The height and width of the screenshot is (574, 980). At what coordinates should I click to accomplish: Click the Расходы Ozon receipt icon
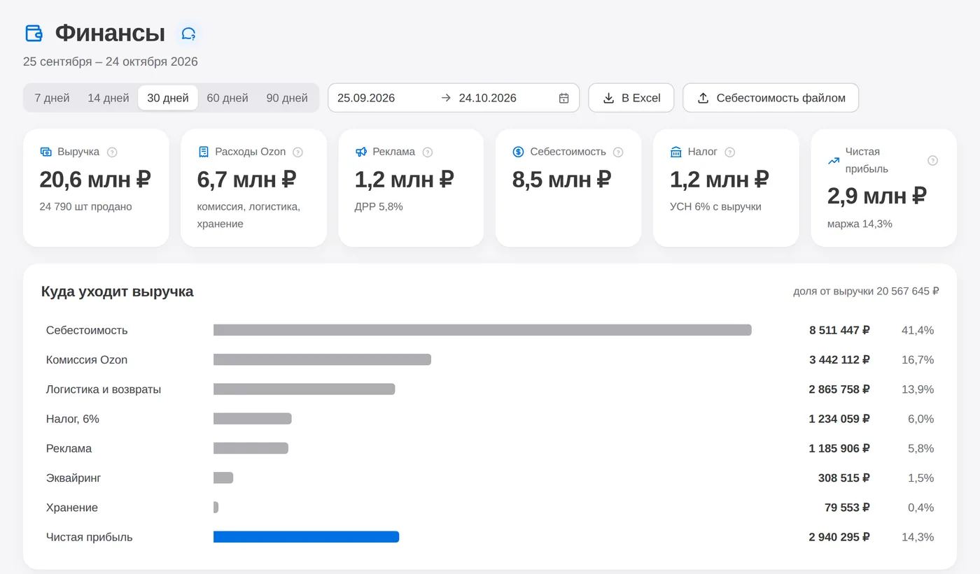(x=203, y=152)
